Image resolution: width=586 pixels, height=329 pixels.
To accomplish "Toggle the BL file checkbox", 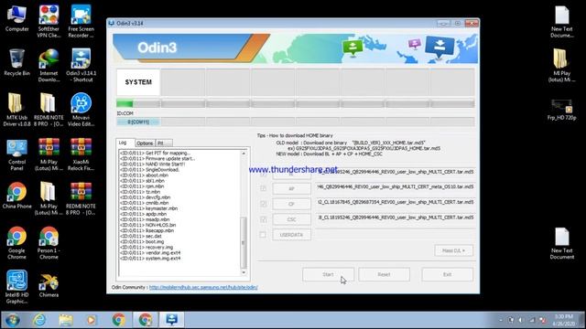I will point(263,174).
